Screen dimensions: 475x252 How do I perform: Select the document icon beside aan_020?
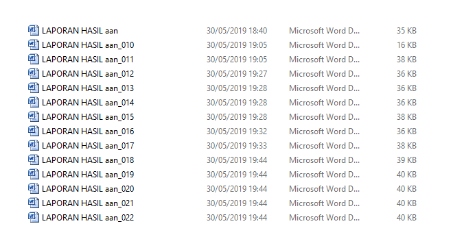(x=34, y=188)
